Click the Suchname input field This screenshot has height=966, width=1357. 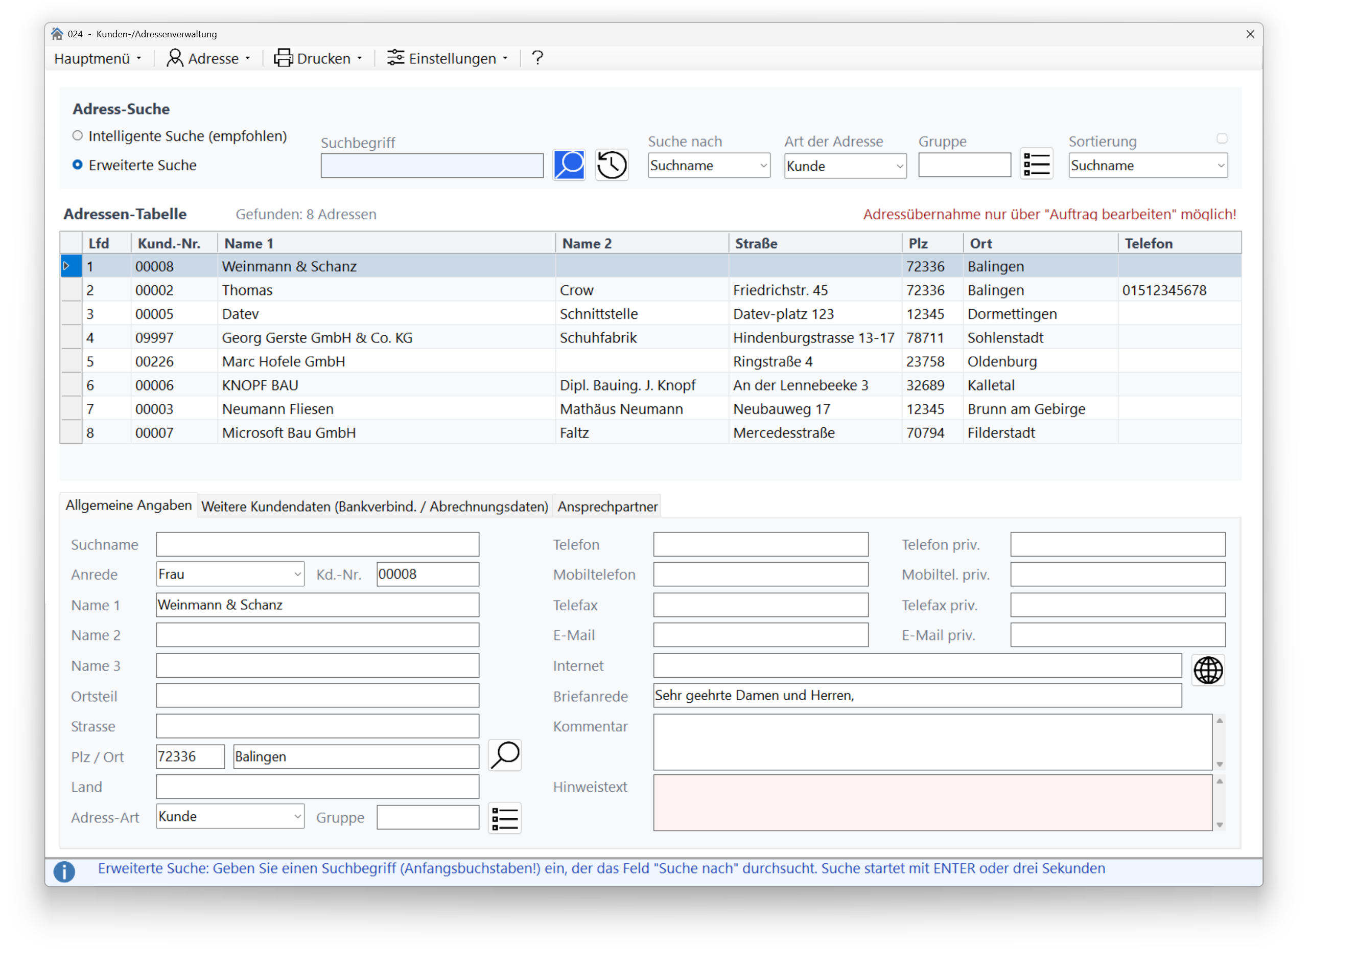318,544
